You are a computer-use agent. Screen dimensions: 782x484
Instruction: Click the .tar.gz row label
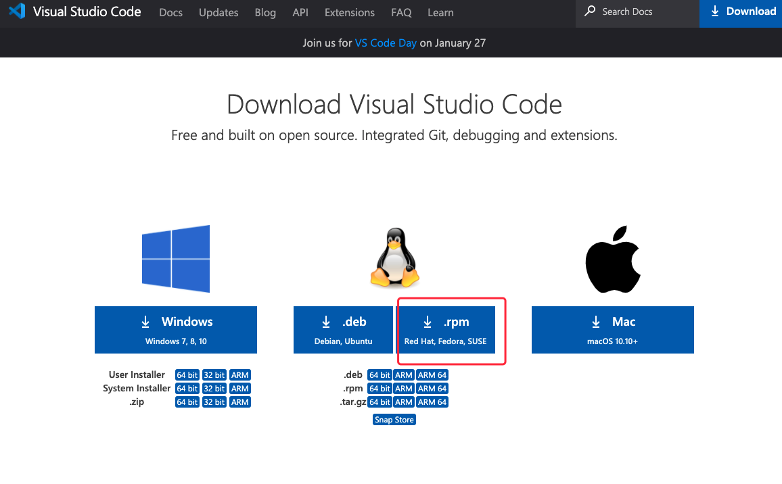[353, 402]
